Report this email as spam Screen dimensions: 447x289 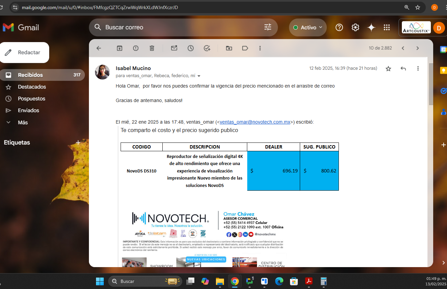(136, 48)
